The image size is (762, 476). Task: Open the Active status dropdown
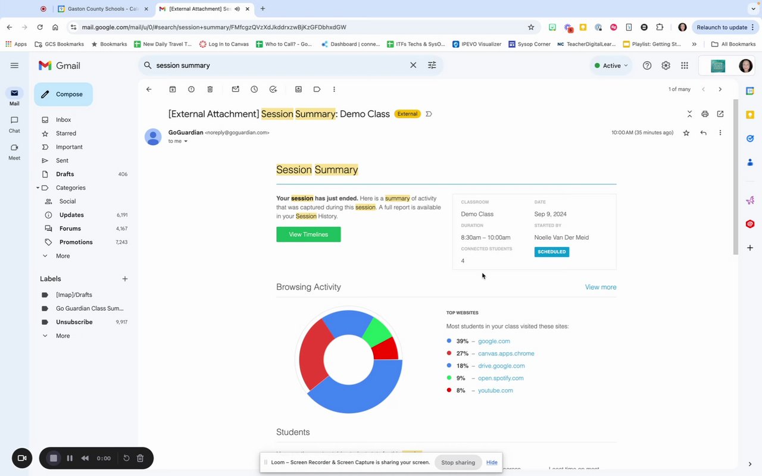click(611, 65)
